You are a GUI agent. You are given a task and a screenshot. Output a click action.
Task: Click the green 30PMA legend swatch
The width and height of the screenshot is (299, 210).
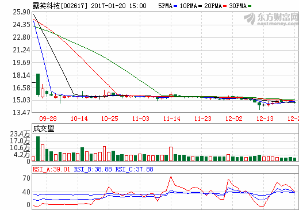[x=250, y=6]
